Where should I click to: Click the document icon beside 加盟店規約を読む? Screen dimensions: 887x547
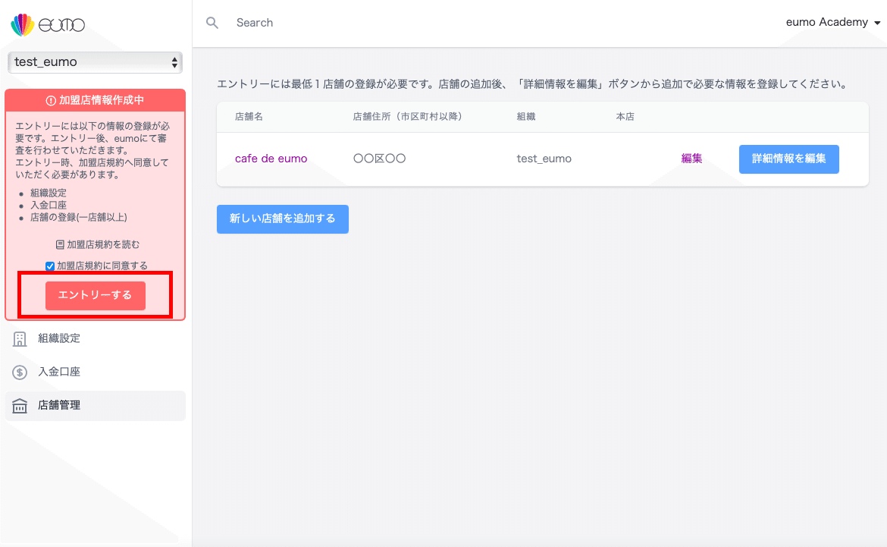60,244
